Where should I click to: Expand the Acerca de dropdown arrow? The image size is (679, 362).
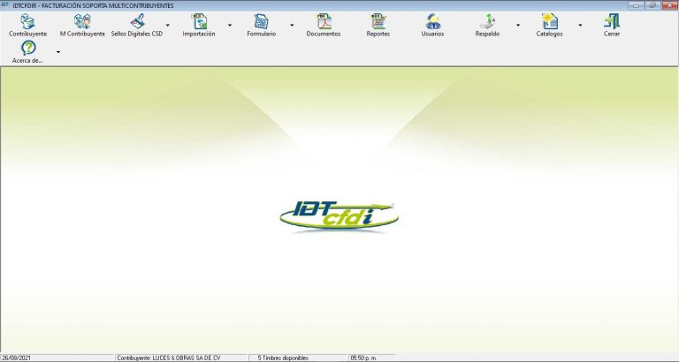[58, 52]
